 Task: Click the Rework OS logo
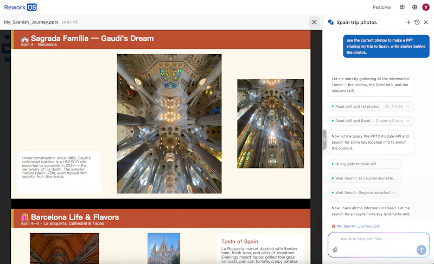tap(20, 7)
